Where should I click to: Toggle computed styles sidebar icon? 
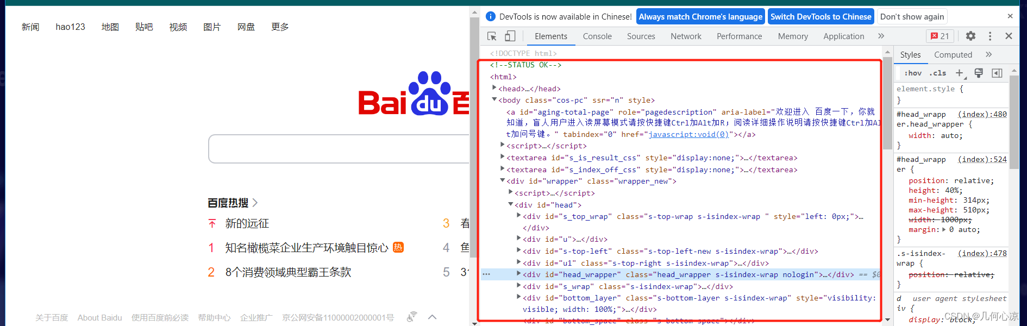pyautogui.click(x=997, y=73)
